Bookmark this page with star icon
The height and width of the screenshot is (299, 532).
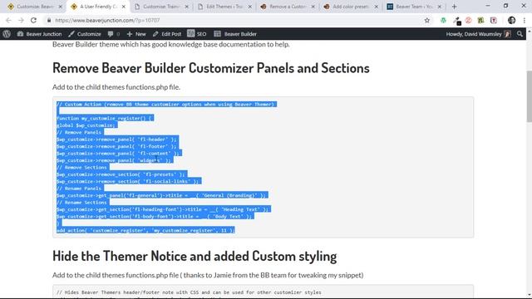[426, 20]
